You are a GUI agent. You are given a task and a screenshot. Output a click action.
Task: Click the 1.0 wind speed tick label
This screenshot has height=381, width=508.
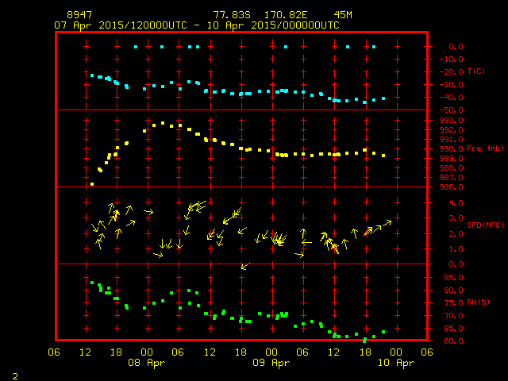click(456, 249)
